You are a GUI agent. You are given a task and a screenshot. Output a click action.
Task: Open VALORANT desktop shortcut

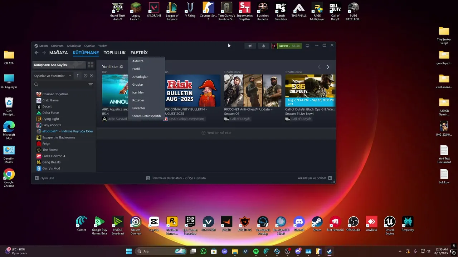pyautogui.click(x=154, y=10)
